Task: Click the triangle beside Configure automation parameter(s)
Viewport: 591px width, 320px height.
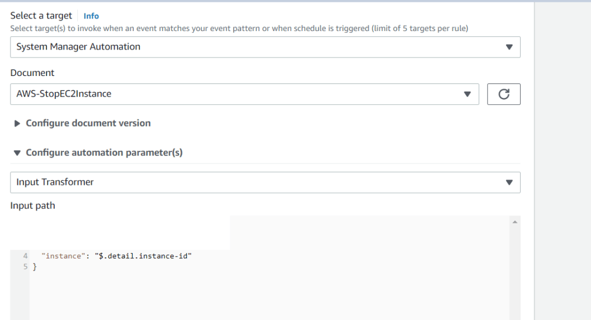Action: 17,153
